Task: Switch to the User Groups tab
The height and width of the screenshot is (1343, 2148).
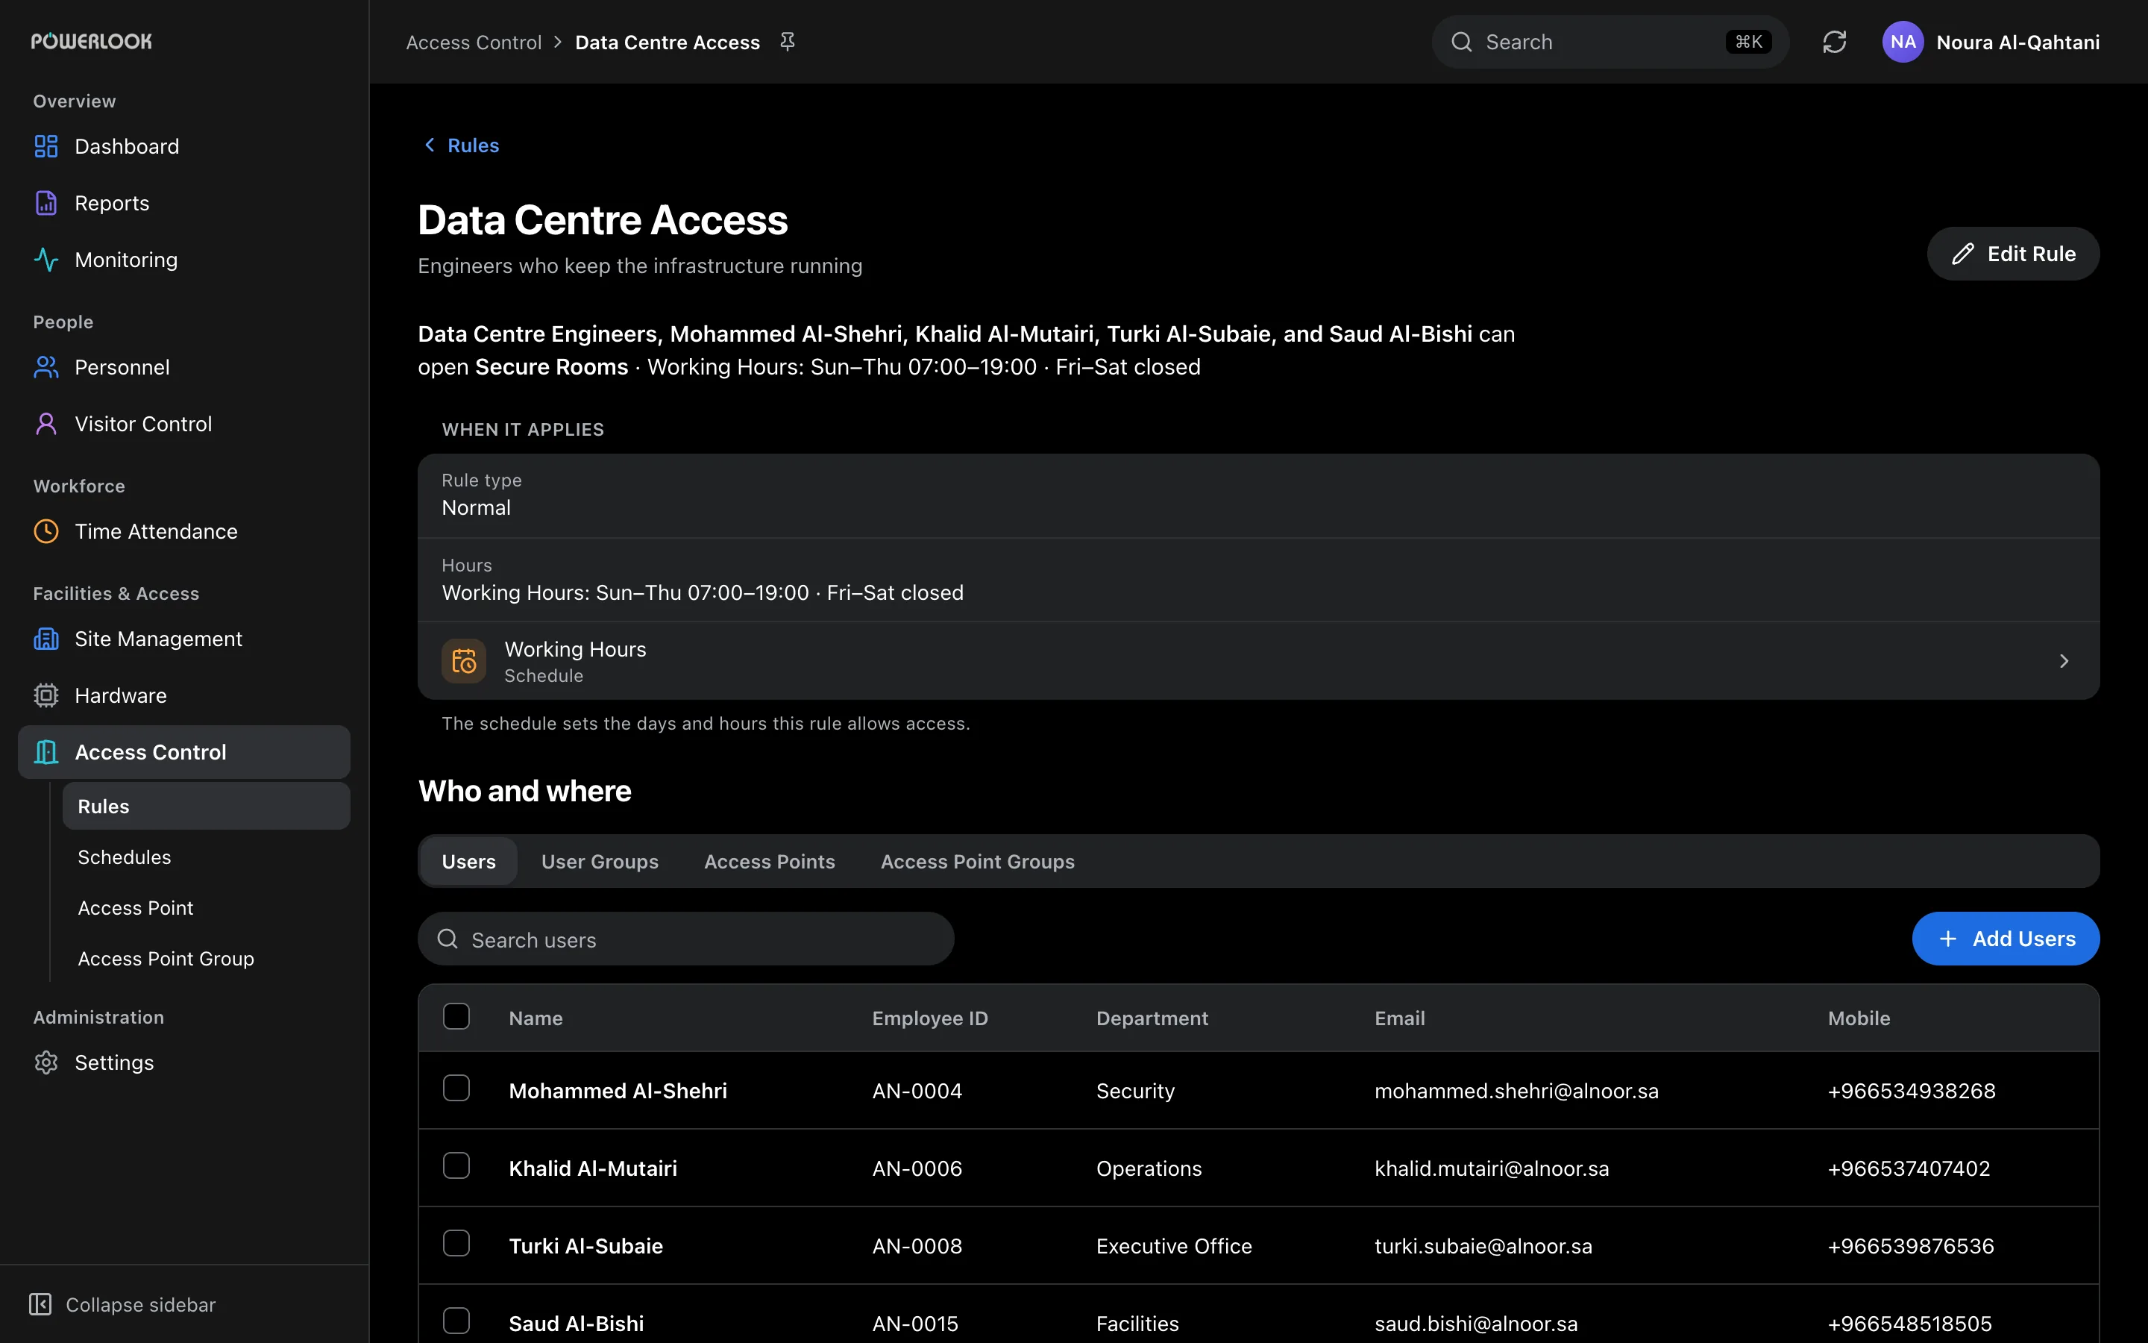Action: click(x=600, y=862)
